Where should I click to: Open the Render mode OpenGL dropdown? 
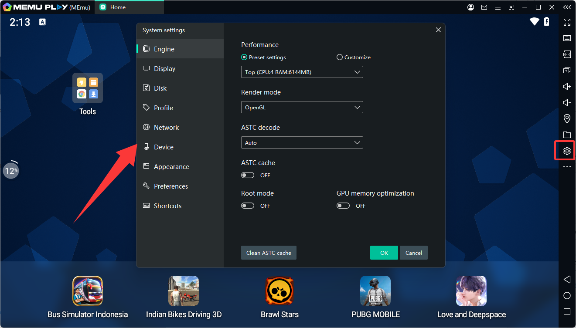(302, 107)
